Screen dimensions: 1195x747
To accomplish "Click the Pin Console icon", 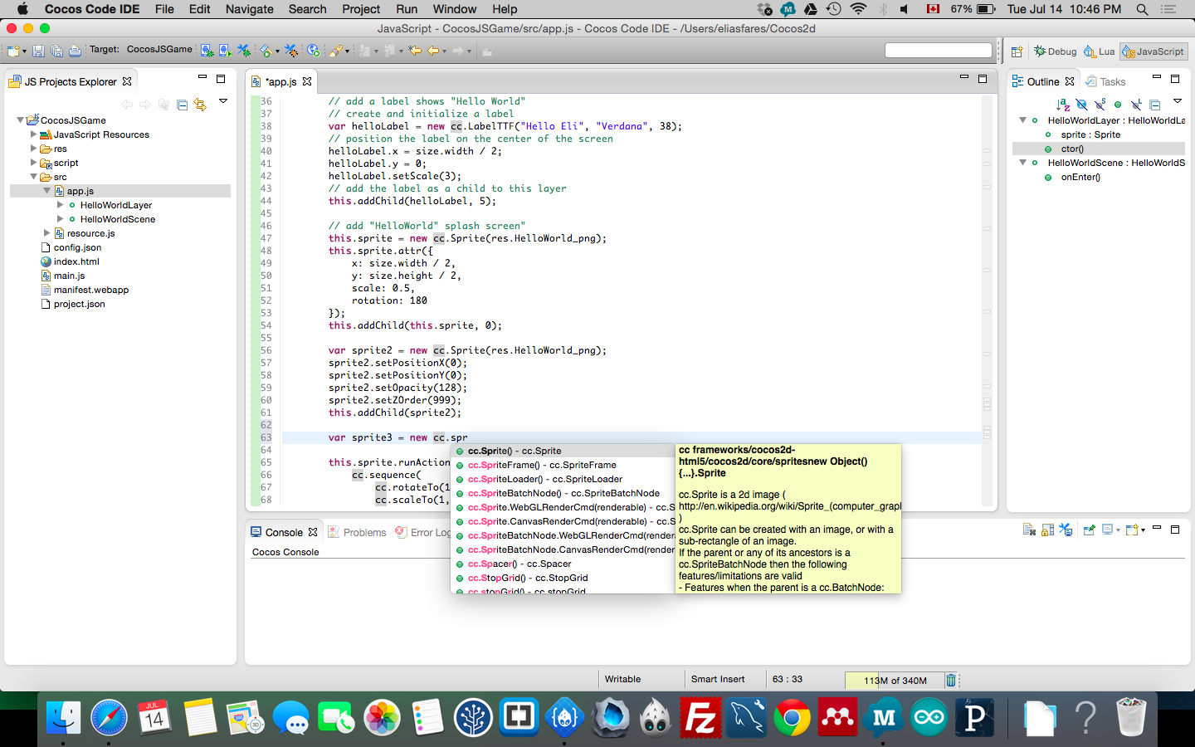I will pos(1089,530).
